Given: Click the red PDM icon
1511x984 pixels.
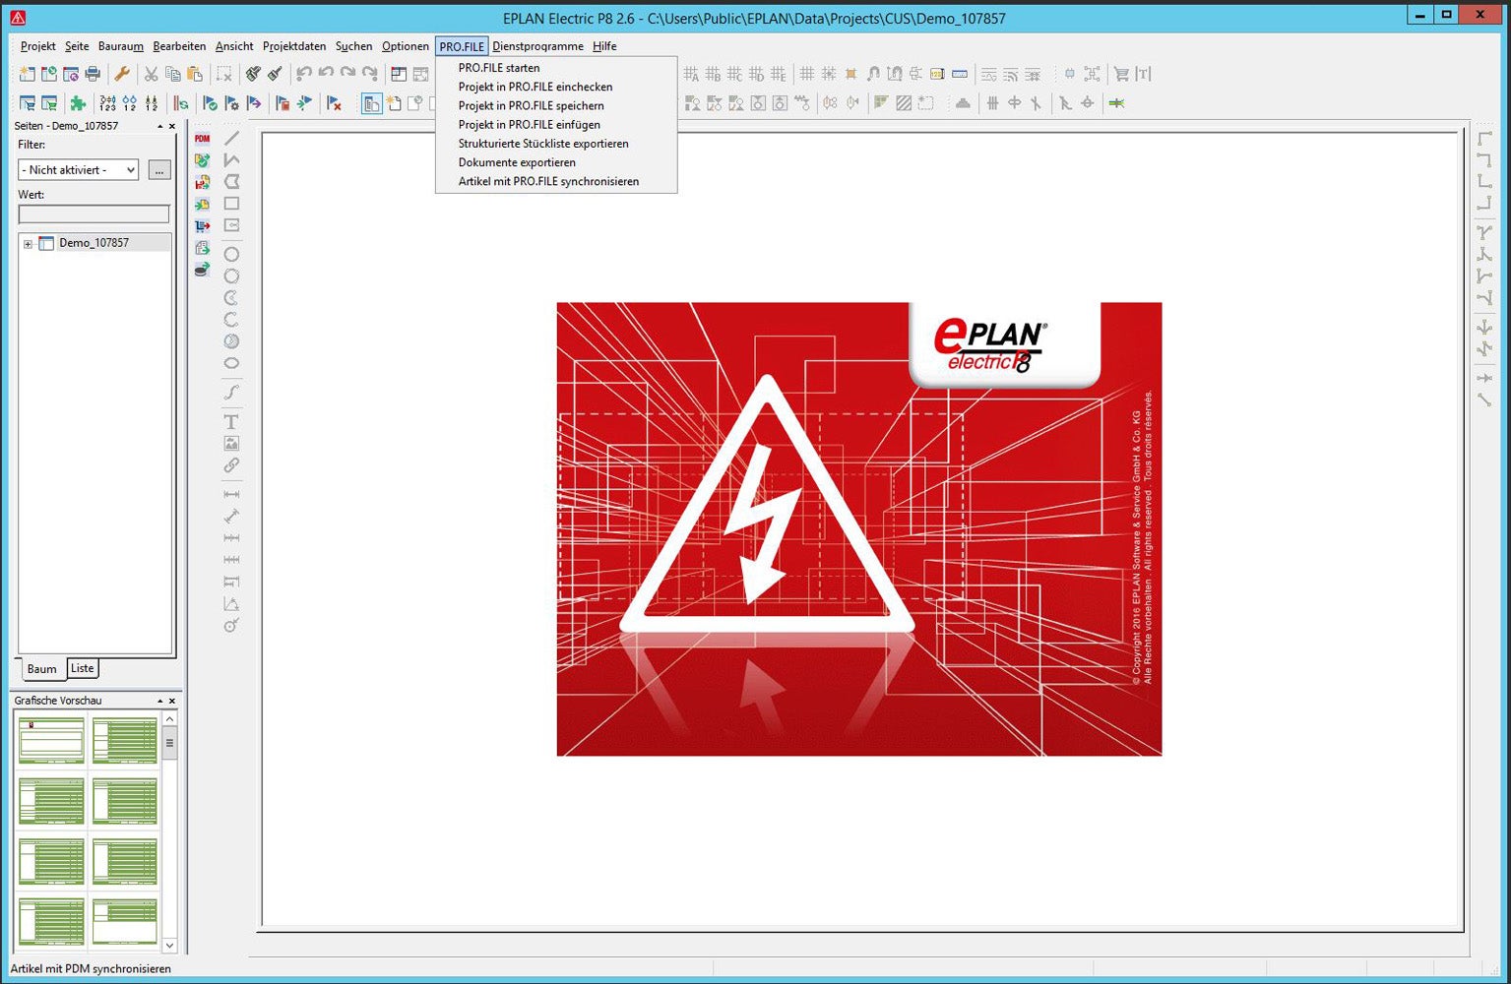Looking at the screenshot, I should [x=202, y=139].
